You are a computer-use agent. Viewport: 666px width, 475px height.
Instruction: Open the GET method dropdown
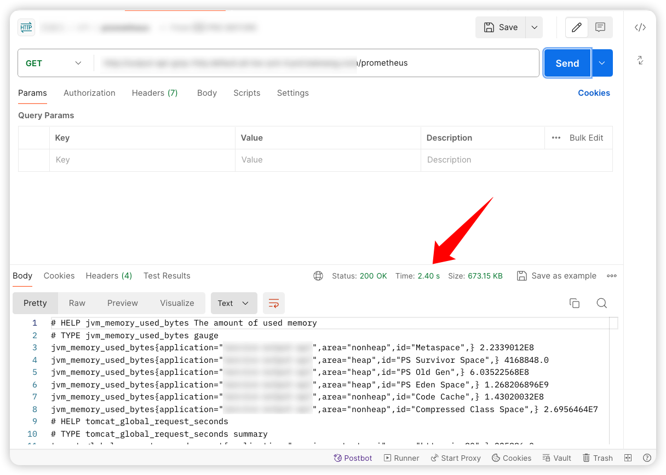53,63
